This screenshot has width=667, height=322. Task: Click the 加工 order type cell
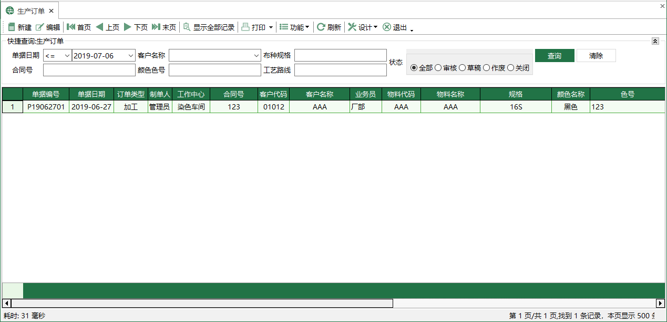(x=131, y=107)
